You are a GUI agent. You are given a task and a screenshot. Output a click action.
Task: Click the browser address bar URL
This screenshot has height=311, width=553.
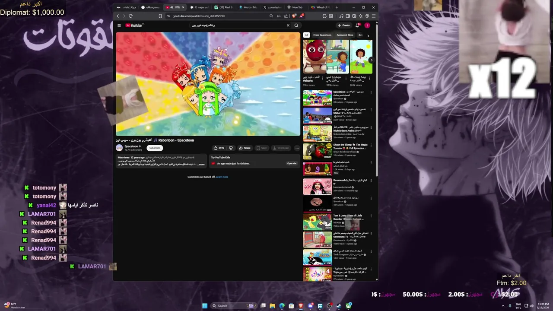tap(199, 16)
